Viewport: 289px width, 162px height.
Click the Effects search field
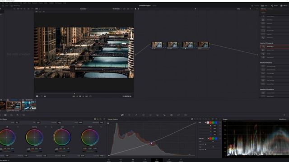coord(275,13)
